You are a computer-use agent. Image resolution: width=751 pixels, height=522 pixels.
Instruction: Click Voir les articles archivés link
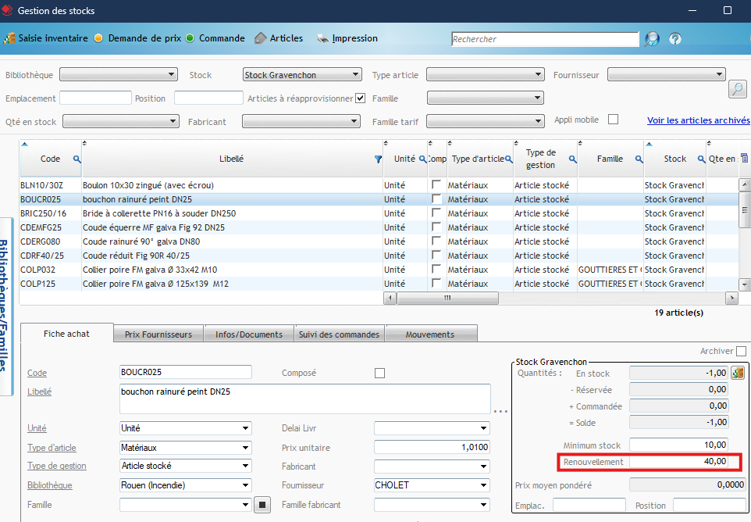pos(698,120)
